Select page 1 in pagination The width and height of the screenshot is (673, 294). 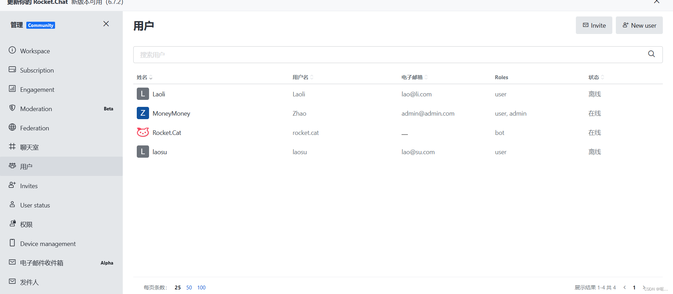click(634, 287)
